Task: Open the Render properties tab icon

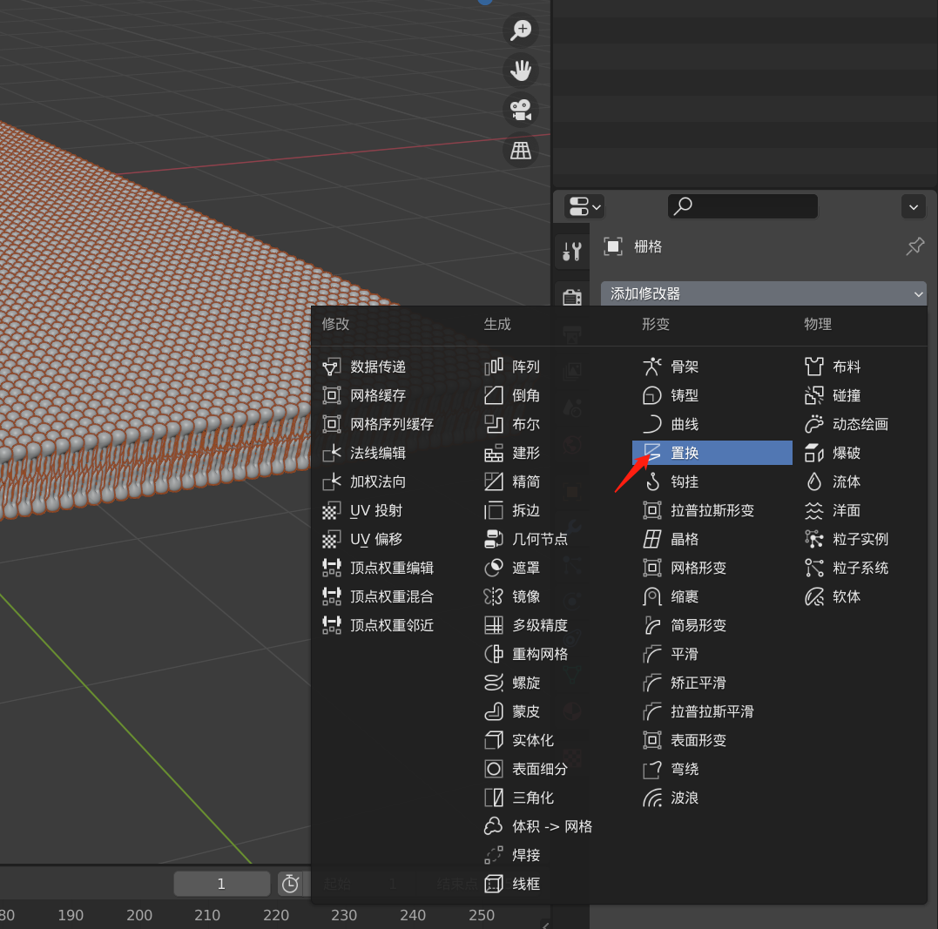Action: [x=572, y=295]
